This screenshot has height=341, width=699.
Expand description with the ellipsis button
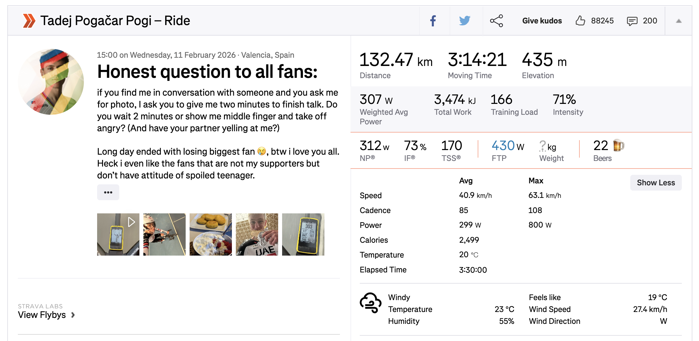click(108, 192)
